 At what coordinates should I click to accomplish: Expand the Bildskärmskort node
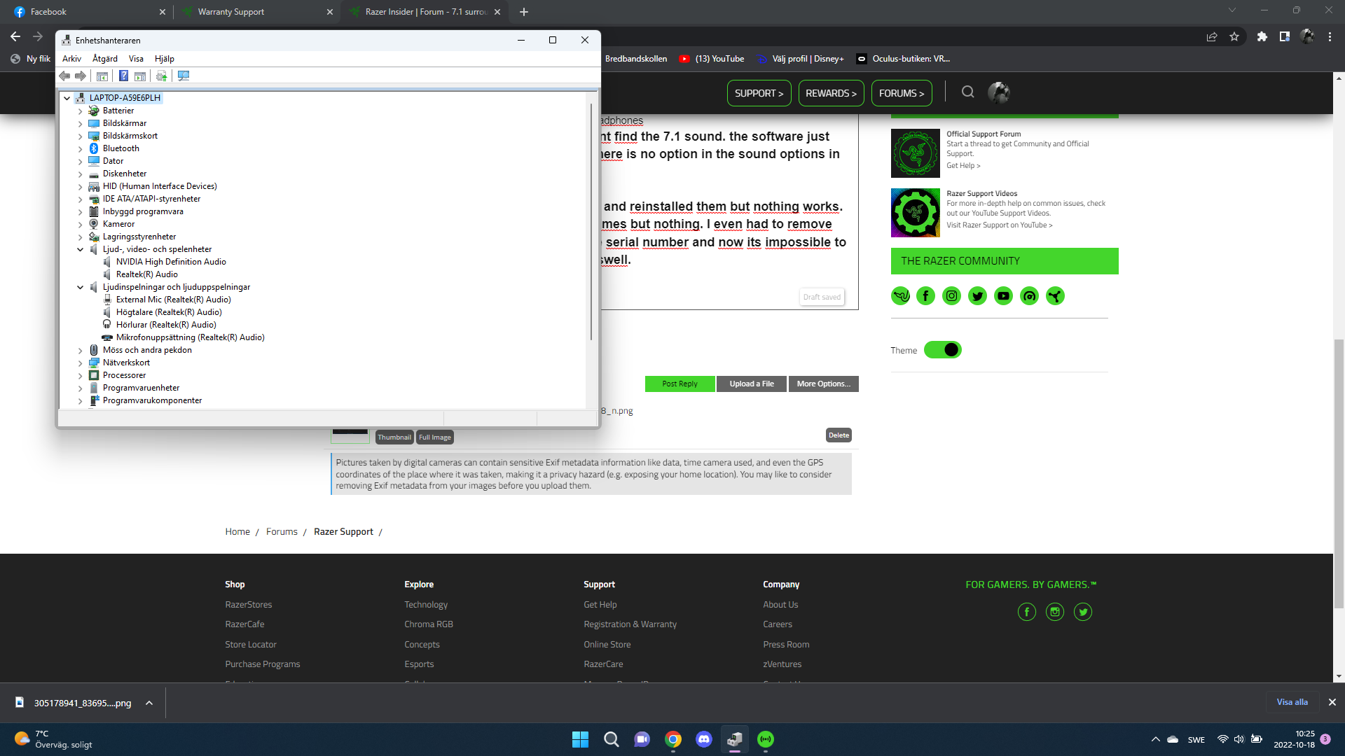click(x=80, y=136)
